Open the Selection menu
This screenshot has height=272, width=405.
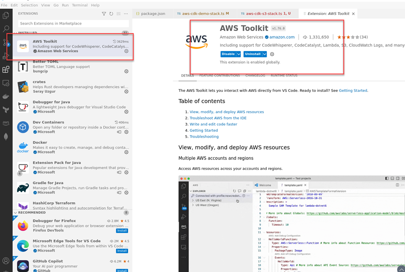(29, 5)
